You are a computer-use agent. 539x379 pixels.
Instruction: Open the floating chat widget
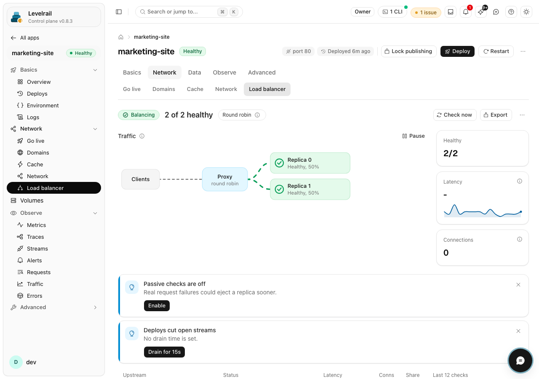pos(520,360)
